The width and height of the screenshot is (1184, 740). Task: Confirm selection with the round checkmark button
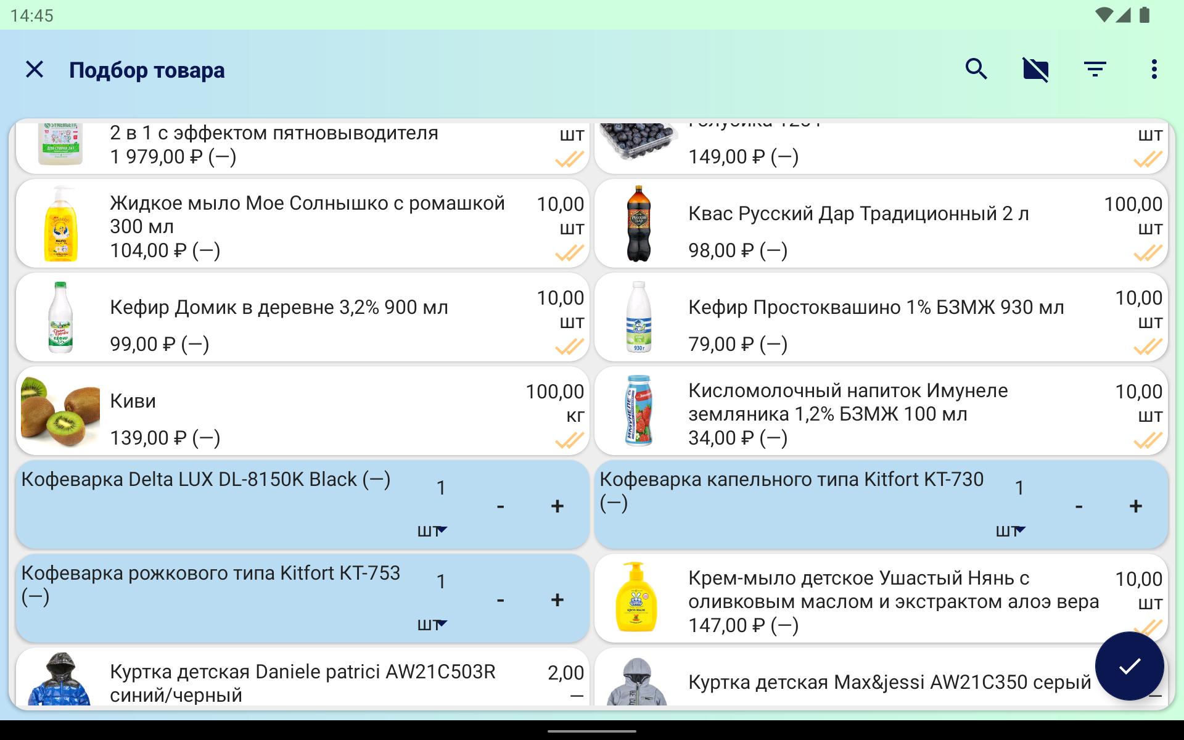(x=1129, y=665)
